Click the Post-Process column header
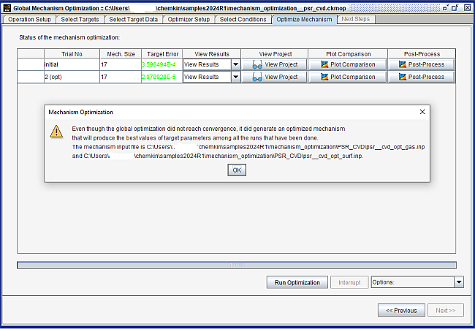This screenshot has width=475, height=329. (x=422, y=54)
